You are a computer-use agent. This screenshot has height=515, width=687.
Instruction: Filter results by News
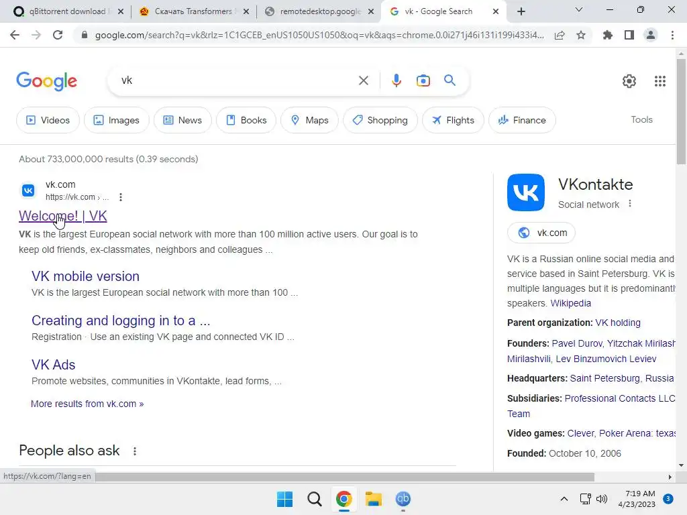click(x=182, y=120)
